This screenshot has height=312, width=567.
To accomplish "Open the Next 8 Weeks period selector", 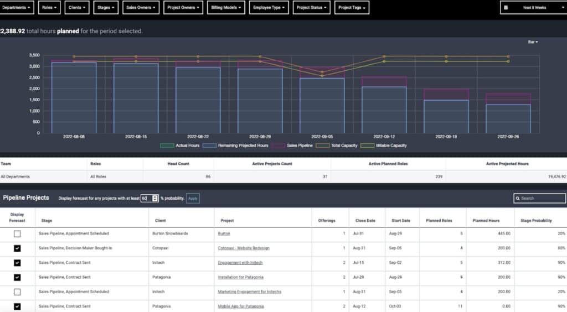I will click(533, 8).
